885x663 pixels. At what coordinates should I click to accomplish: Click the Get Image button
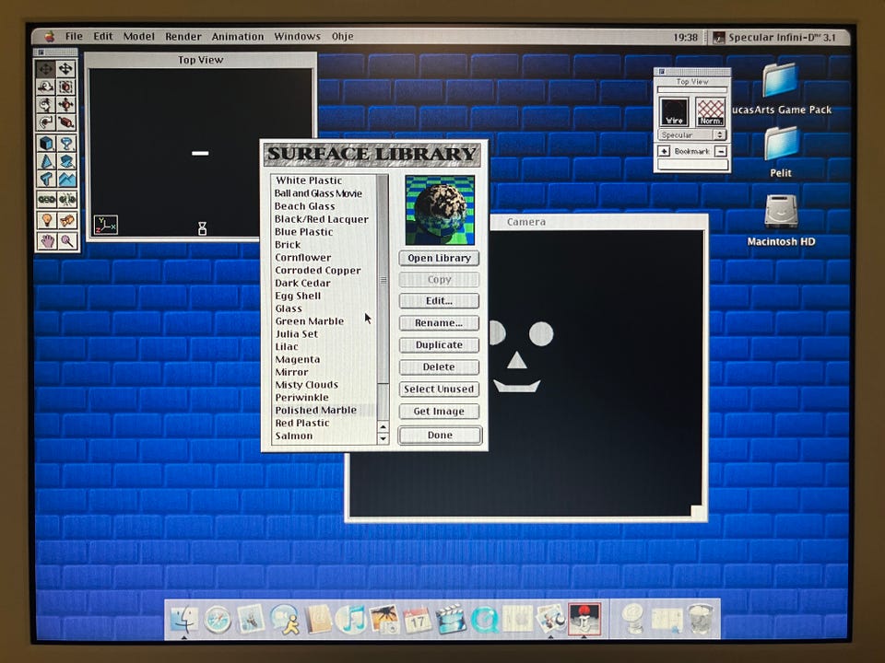tap(439, 411)
